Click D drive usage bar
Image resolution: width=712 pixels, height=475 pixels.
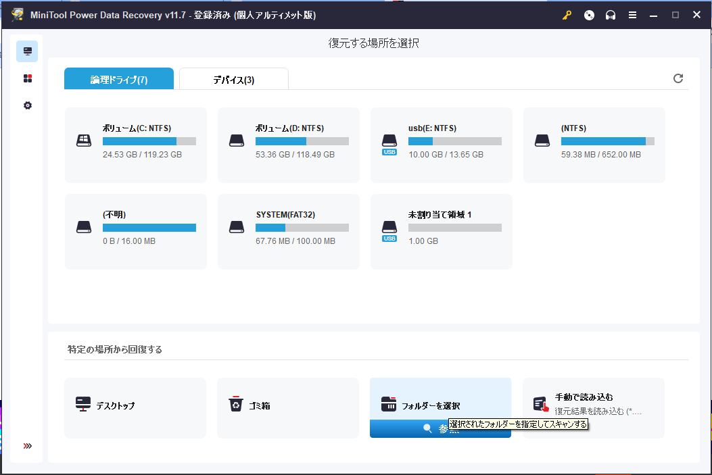(302, 141)
